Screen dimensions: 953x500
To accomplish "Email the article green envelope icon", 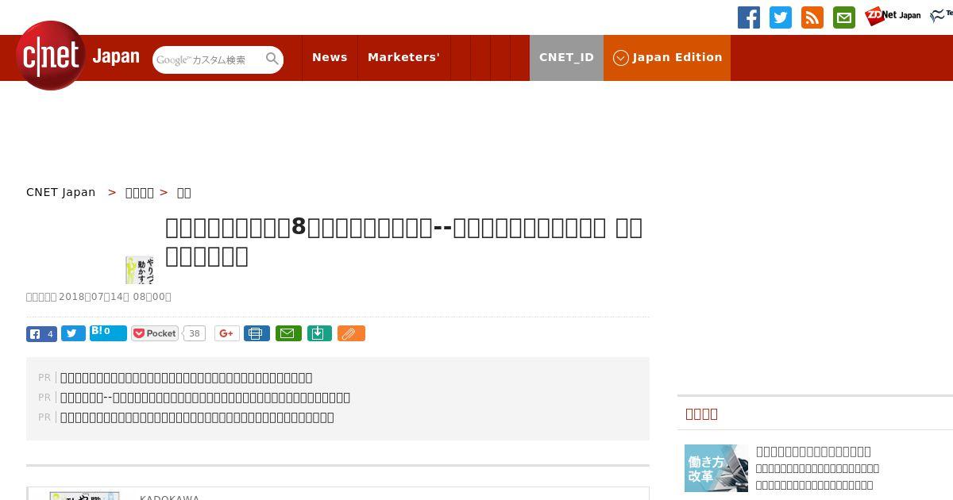I will click(288, 333).
